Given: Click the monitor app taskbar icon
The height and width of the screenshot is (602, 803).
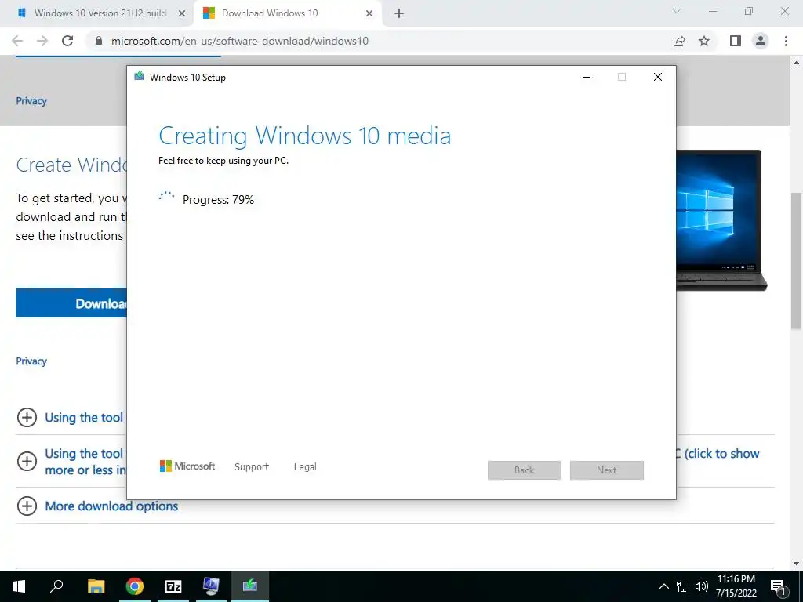Looking at the screenshot, I should click(211, 586).
